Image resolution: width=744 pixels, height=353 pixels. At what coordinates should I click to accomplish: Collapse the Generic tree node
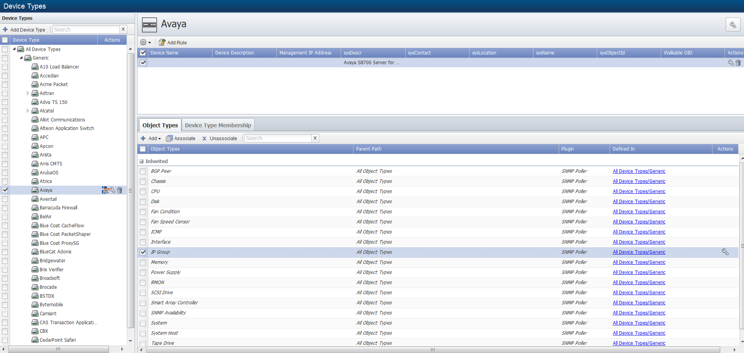click(21, 58)
